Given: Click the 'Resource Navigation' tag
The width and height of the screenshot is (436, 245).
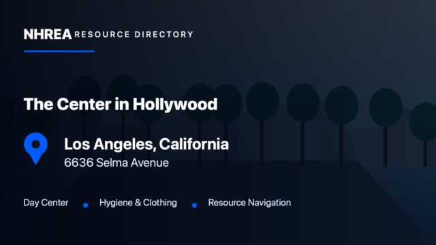Looking at the screenshot, I should [x=249, y=203].
